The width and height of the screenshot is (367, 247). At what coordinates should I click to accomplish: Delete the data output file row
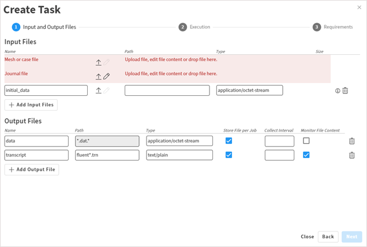352,141
